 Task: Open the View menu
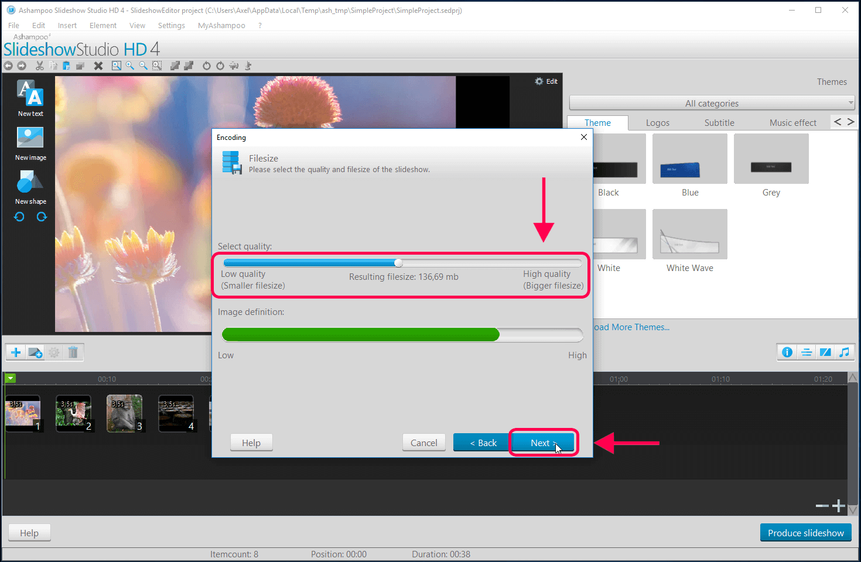point(137,25)
